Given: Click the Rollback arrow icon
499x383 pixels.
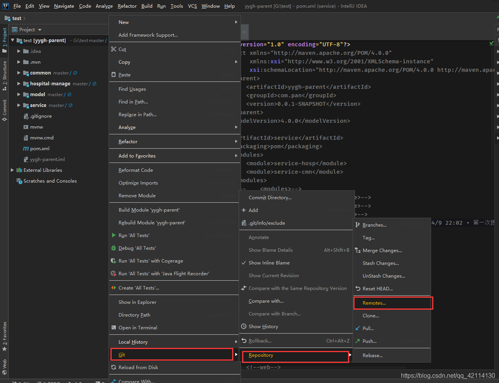Looking at the screenshot, I should point(244,341).
